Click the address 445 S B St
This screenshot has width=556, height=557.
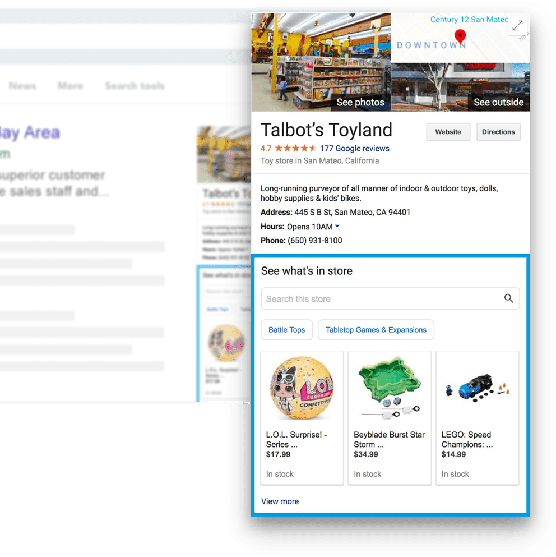tap(352, 213)
